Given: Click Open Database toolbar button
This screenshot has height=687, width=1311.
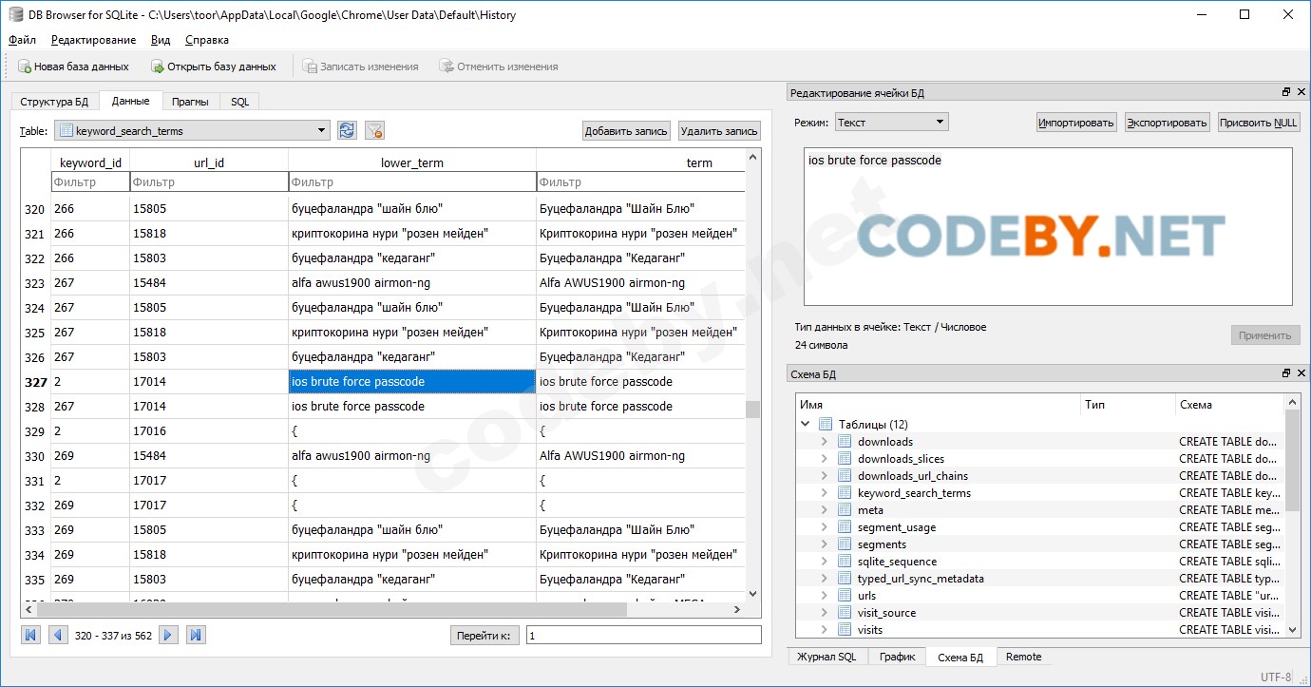Looking at the screenshot, I should 214,67.
